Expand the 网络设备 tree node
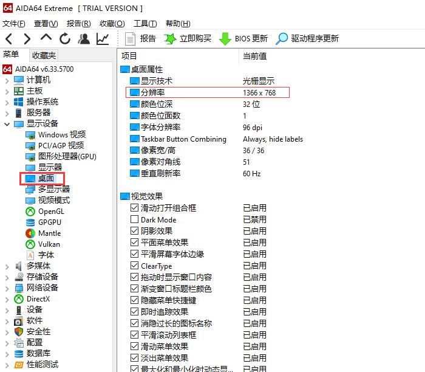 [7, 289]
